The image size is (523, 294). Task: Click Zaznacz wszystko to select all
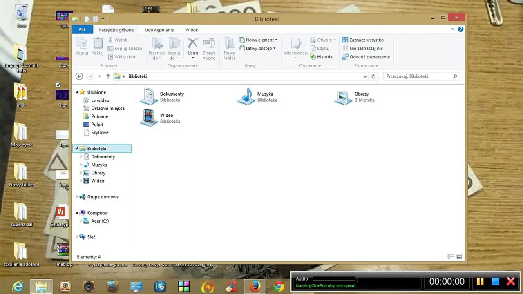pos(363,40)
